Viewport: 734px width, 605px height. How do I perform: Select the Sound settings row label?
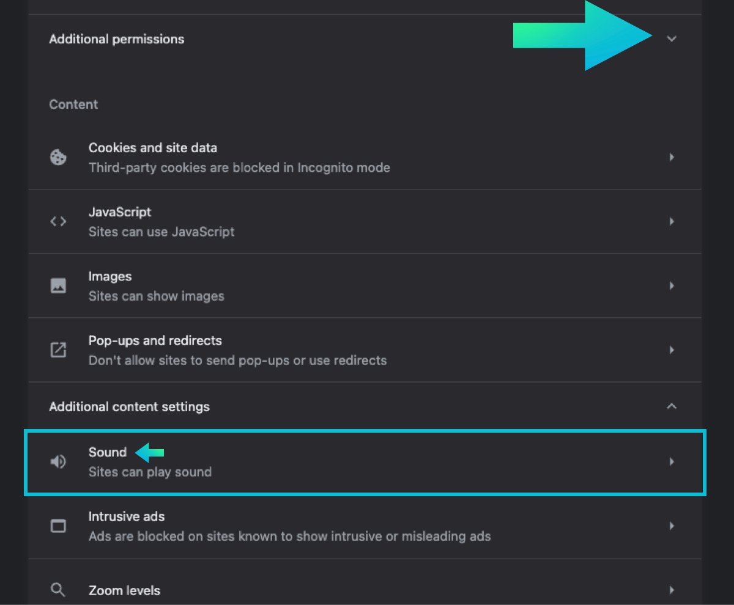pyautogui.click(x=108, y=452)
